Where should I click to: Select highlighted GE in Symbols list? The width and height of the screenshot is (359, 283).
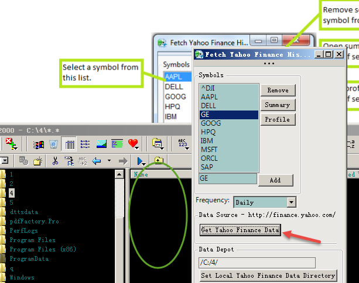229,115
